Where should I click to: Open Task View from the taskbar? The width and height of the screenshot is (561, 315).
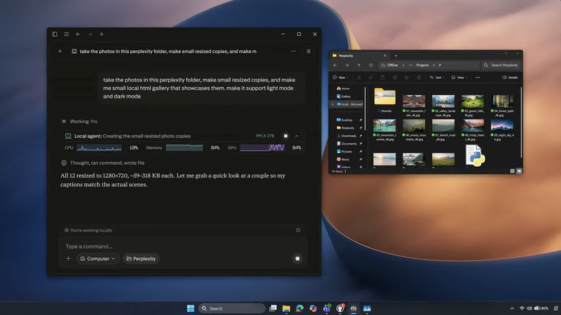click(273, 309)
